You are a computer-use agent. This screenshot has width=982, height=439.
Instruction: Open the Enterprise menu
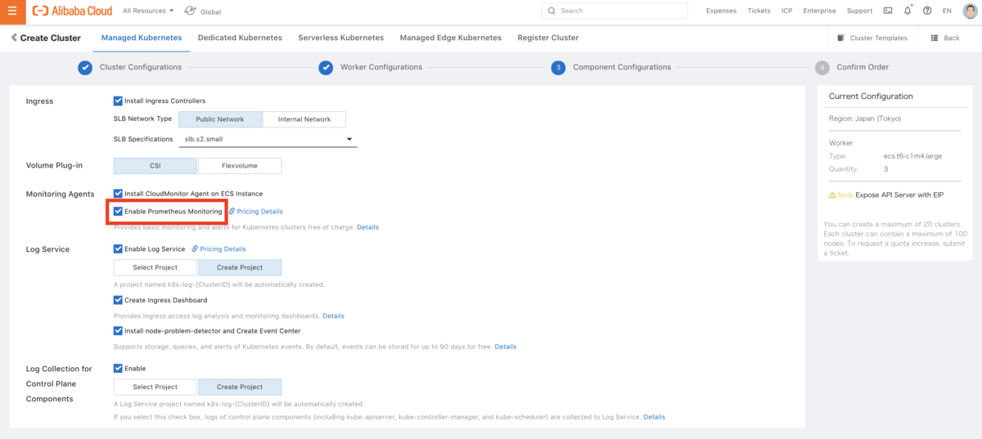819,11
